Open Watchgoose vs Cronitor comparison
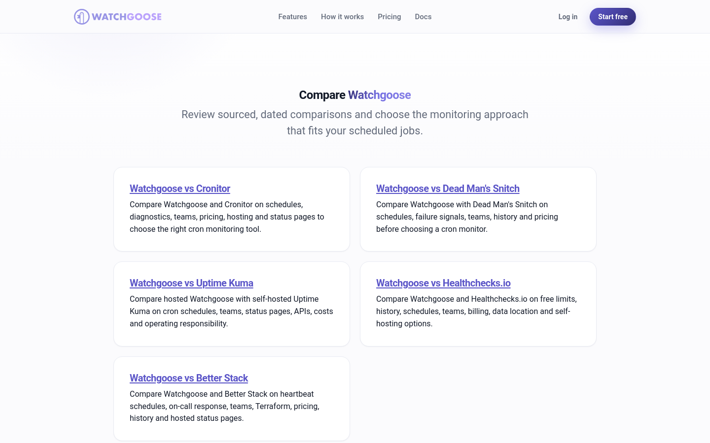This screenshot has height=443, width=710. pos(180,189)
